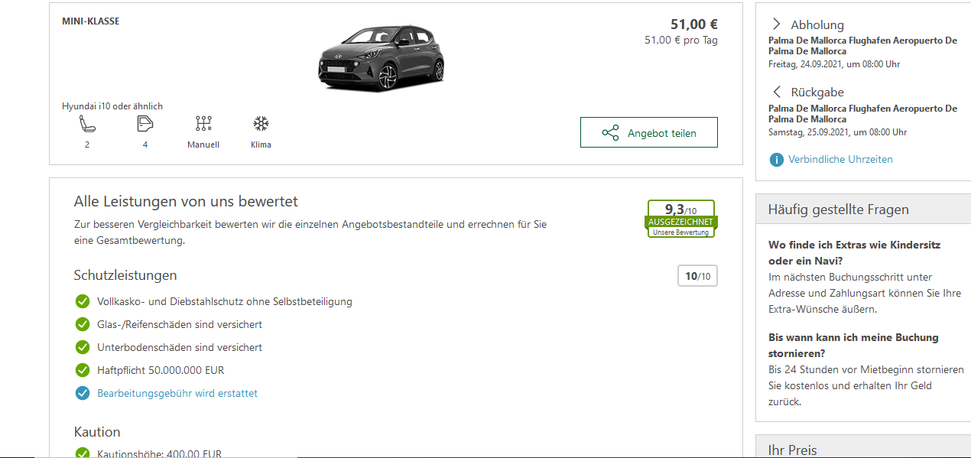Click the blue check beside Bearbeitungsgebühr
The height and width of the screenshot is (458, 971).
(x=83, y=393)
